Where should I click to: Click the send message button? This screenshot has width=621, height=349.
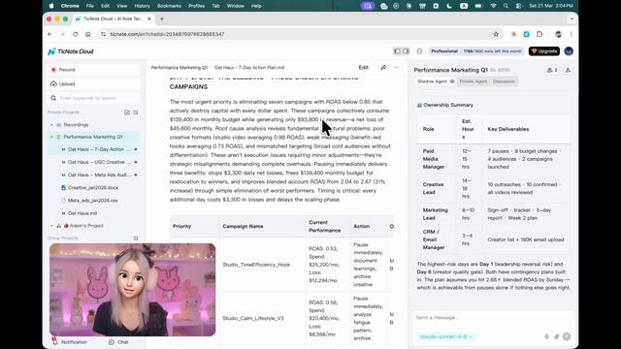tap(567, 336)
